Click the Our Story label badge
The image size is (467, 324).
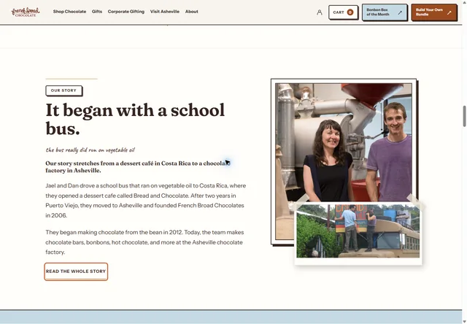point(63,90)
